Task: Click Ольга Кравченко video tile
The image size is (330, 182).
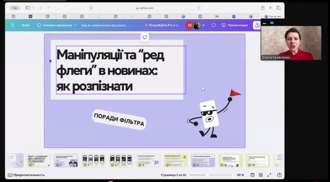Action: point(291,43)
